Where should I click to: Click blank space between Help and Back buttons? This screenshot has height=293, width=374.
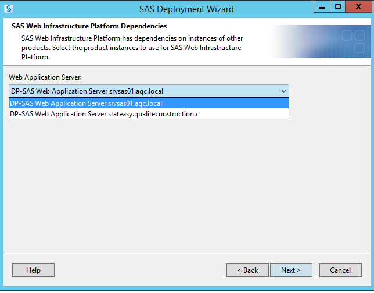(x=139, y=270)
